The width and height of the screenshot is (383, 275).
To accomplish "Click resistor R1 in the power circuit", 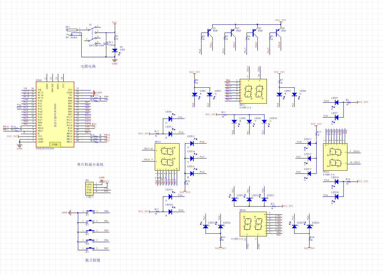I will coord(115,38).
